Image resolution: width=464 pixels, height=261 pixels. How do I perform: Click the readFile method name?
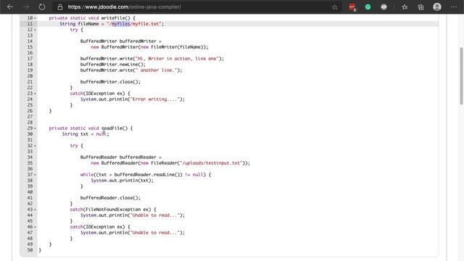(x=112, y=128)
